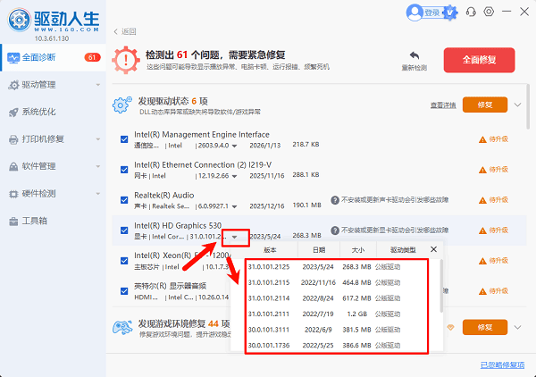Click the 软件管理 bag icon
This screenshot has width=536, height=377.
coord(13,166)
